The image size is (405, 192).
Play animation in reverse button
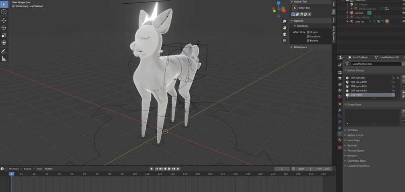[165, 169]
